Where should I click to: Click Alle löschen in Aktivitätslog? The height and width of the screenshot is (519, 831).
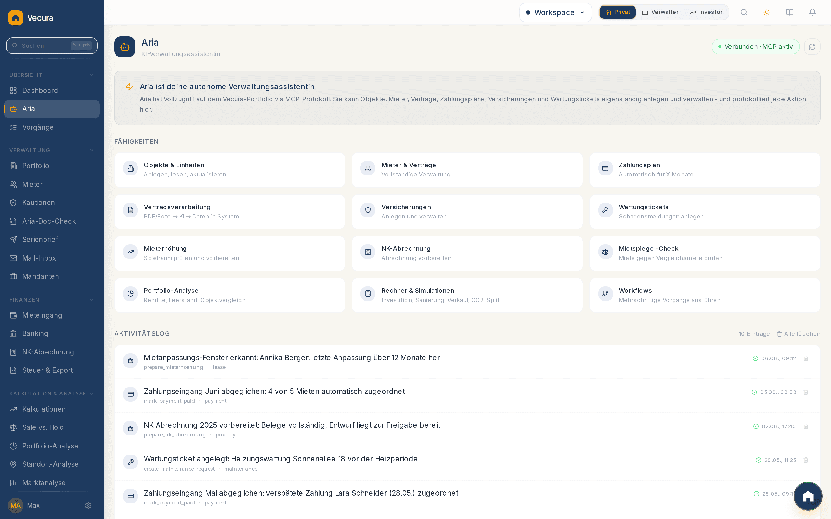798,334
